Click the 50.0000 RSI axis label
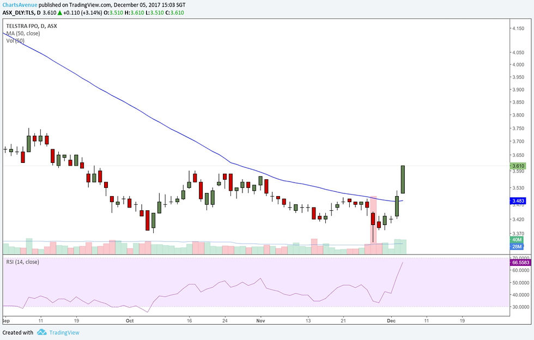Viewport: 534px width, 340px height. click(521, 283)
